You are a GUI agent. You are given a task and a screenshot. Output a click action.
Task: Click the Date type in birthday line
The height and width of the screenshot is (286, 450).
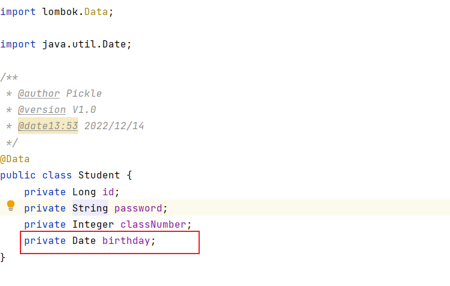84,240
